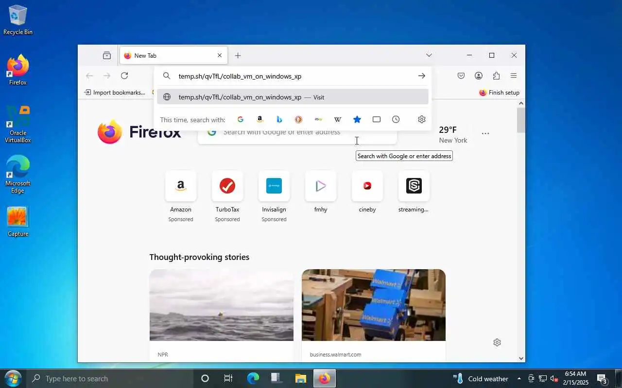Select the New Tab tab

[173, 55]
